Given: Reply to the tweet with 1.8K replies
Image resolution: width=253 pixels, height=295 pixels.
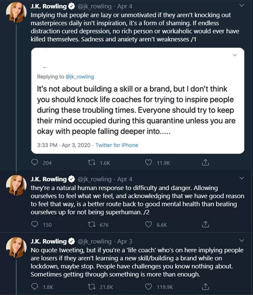Looking at the screenshot, I should pos(35,287).
